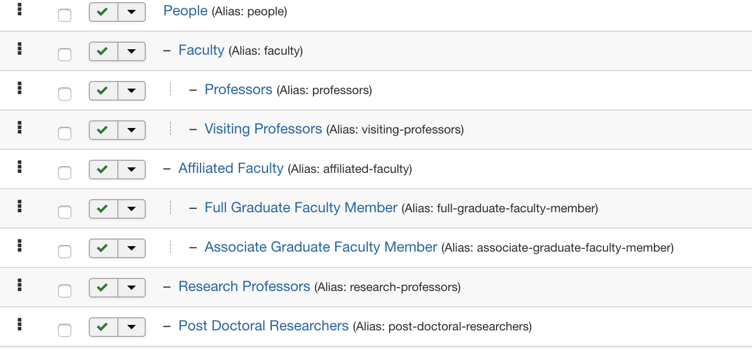
Task: Expand the actions dropdown for Professors
Action: (x=132, y=90)
